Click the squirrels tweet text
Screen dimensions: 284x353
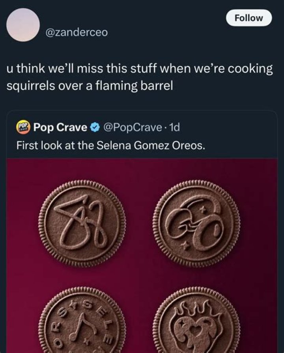coord(140,77)
